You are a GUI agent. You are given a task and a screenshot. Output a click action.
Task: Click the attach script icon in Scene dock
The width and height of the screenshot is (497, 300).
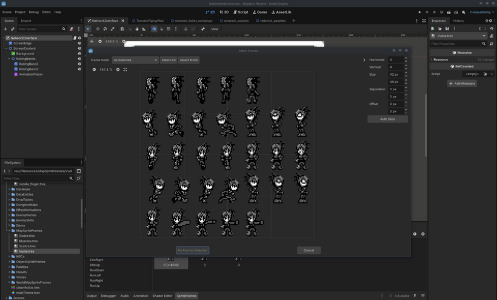pos(72,29)
